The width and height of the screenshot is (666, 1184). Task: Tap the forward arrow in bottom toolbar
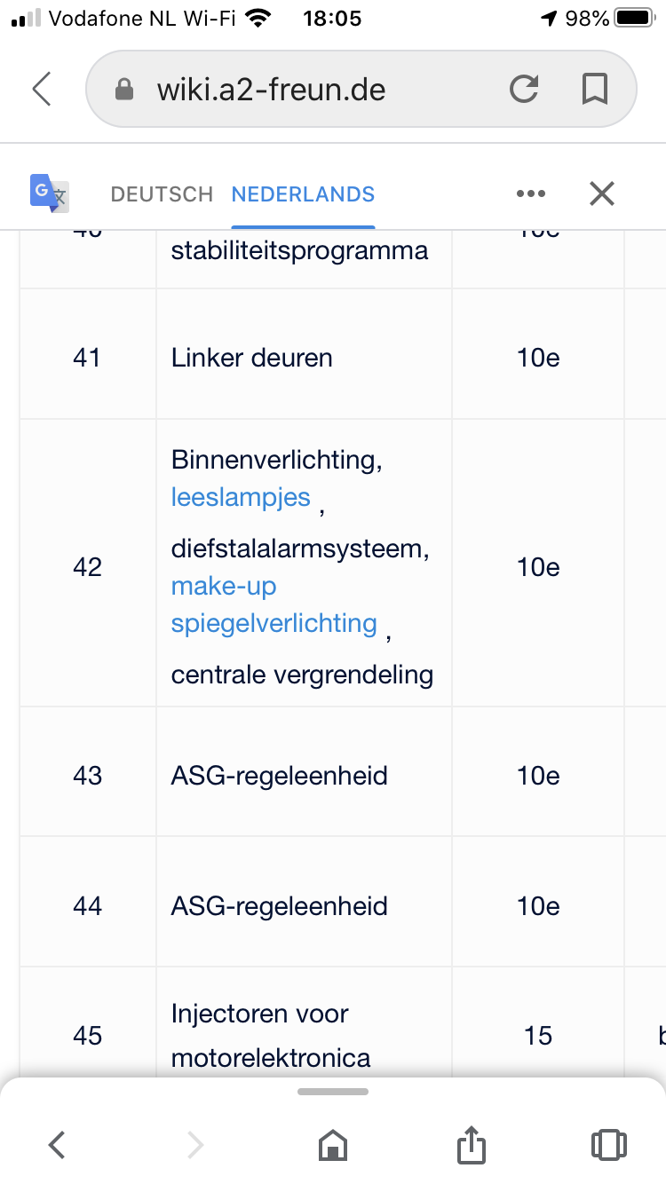pyautogui.click(x=195, y=1145)
